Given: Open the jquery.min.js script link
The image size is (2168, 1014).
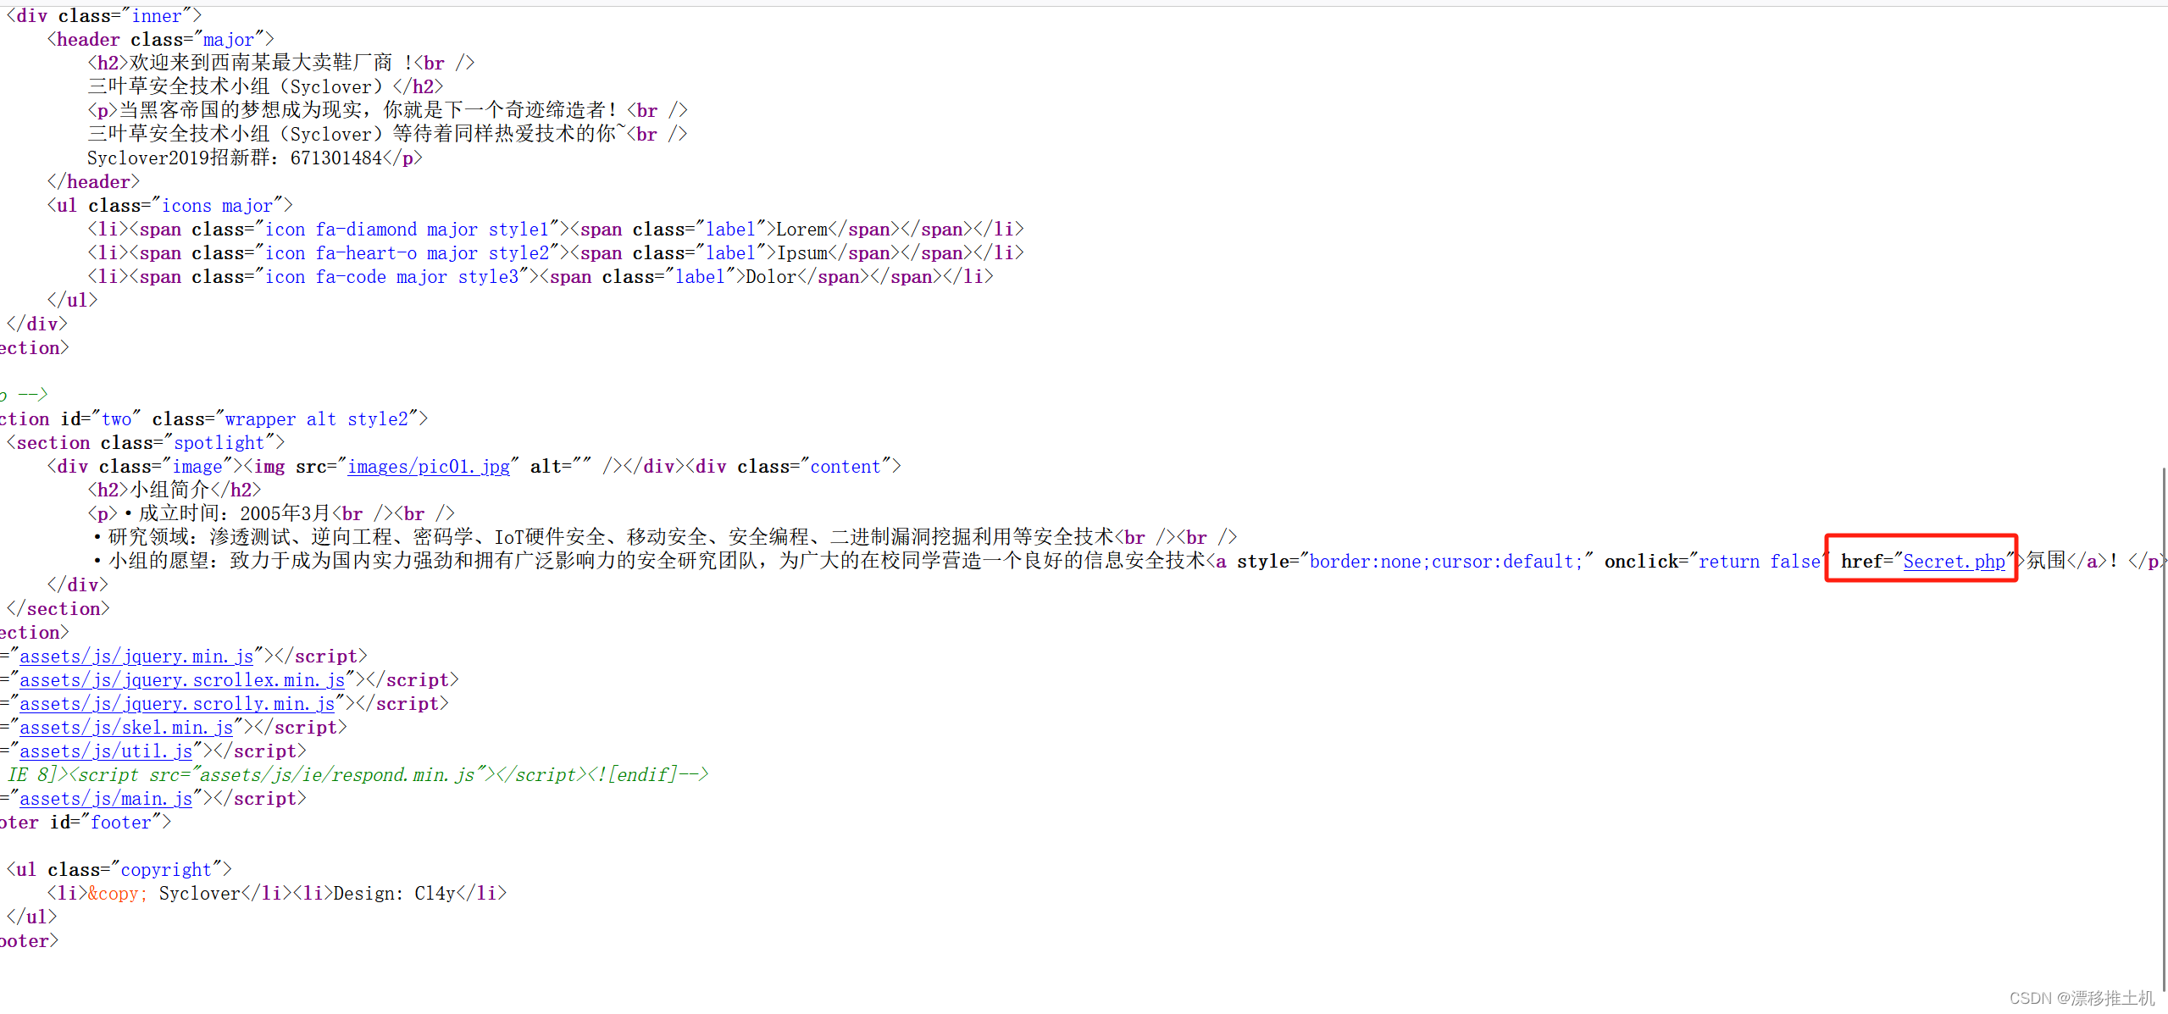Looking at the screenshot, I should tap(136, 657).
